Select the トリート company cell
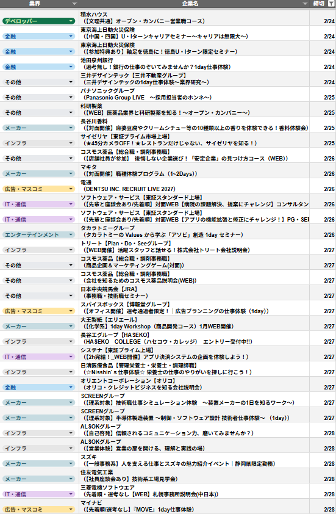The width and height of the screenshot is (336, 514). pyautogui.click(x=195, y=247)
